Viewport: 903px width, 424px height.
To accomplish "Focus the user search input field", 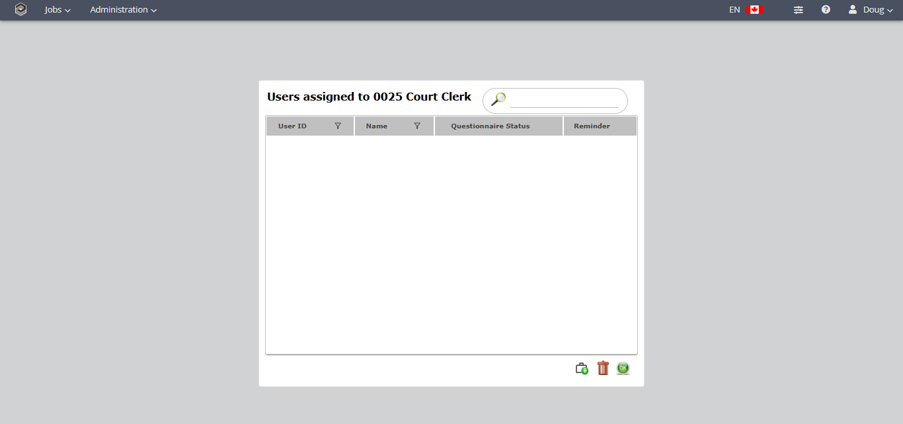I will pyautogui.click(x=564, y=101).
